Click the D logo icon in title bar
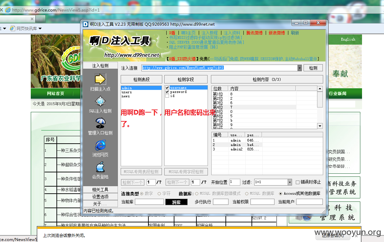 86,24
